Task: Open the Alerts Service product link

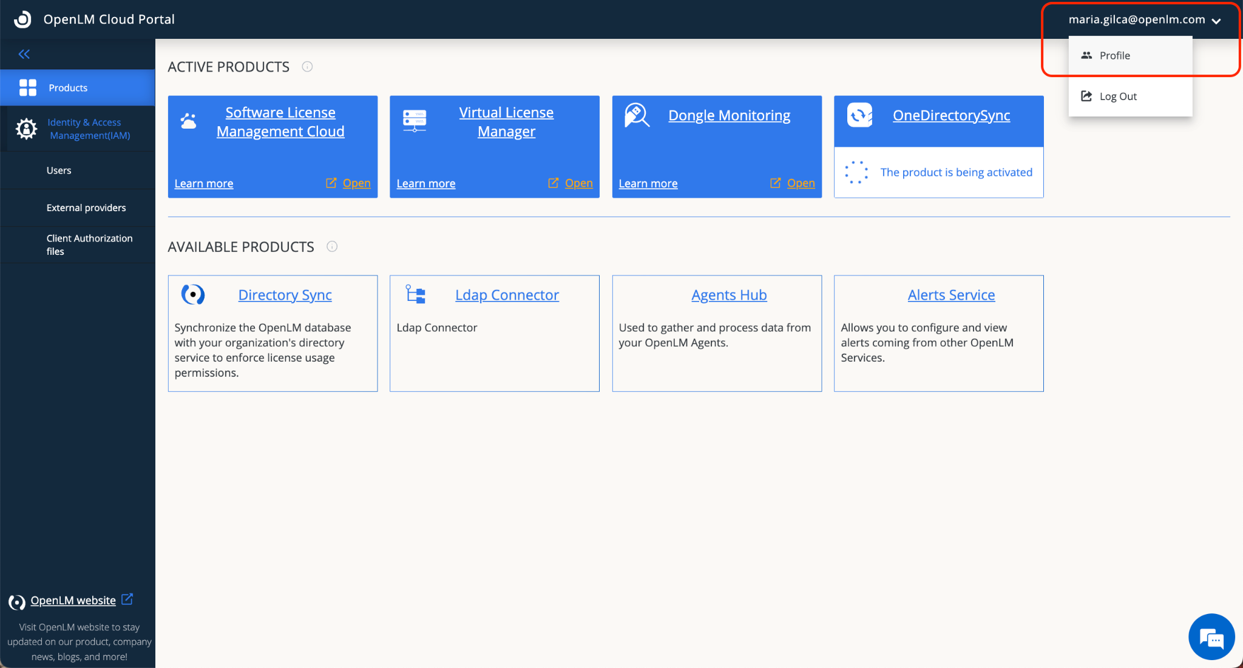Action: (x=951, y=295)
